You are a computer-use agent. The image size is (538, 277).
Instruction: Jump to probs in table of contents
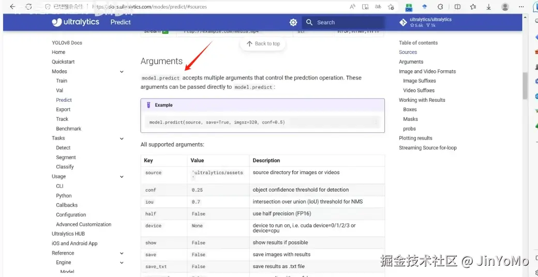coord(409,129)
